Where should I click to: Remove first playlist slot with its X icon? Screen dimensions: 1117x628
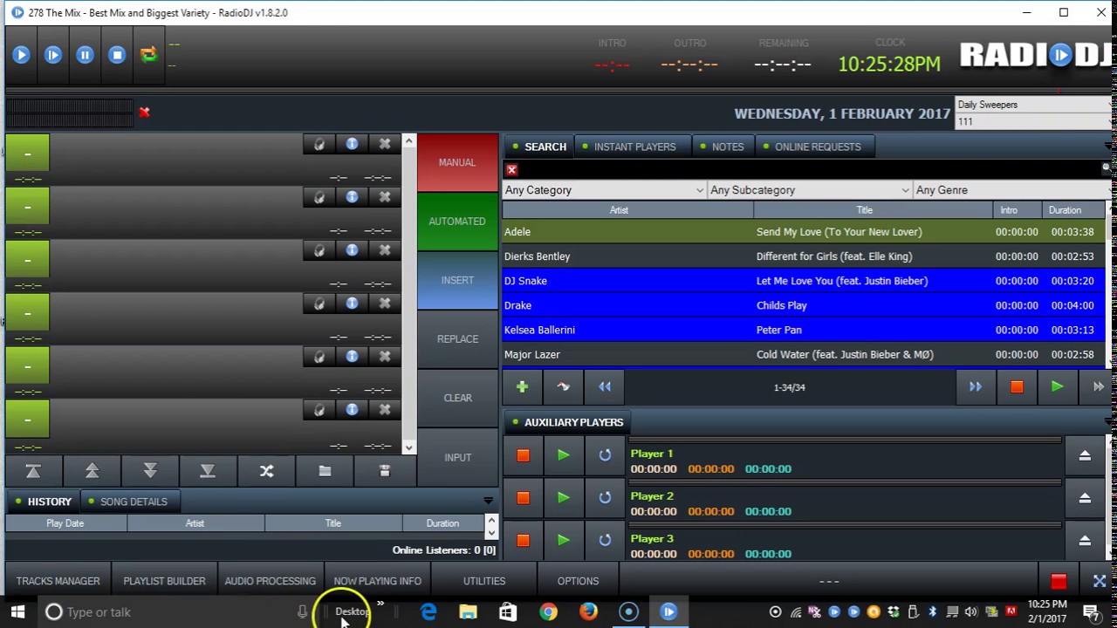(384, 144)
